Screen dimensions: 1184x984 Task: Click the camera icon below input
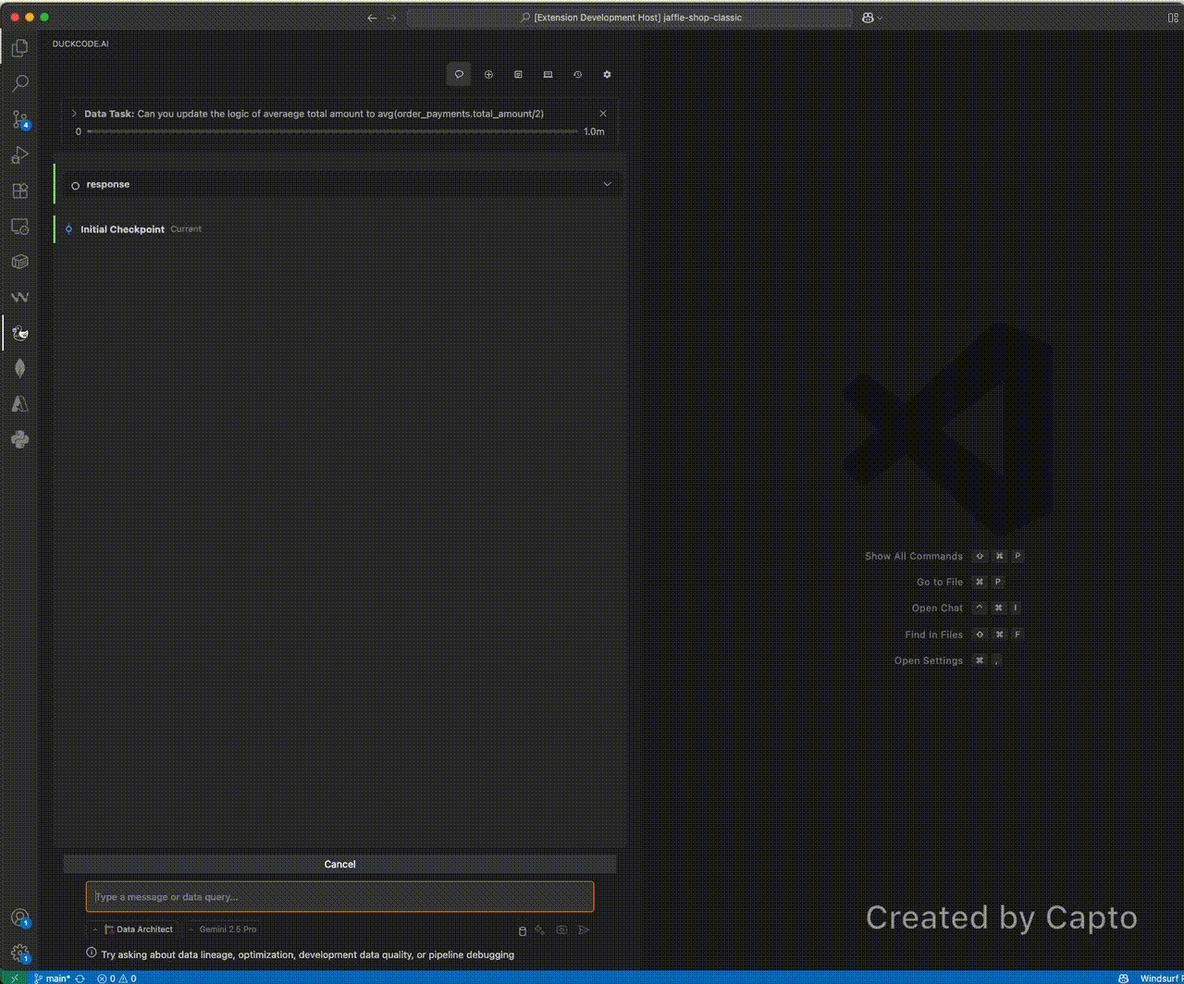(561, 930)
